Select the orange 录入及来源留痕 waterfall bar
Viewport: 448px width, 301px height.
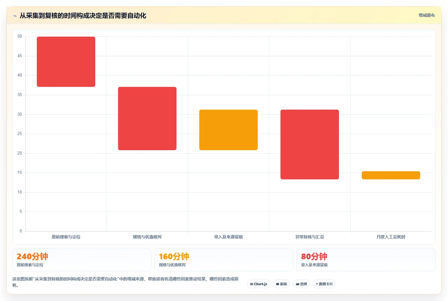(229, 130)
